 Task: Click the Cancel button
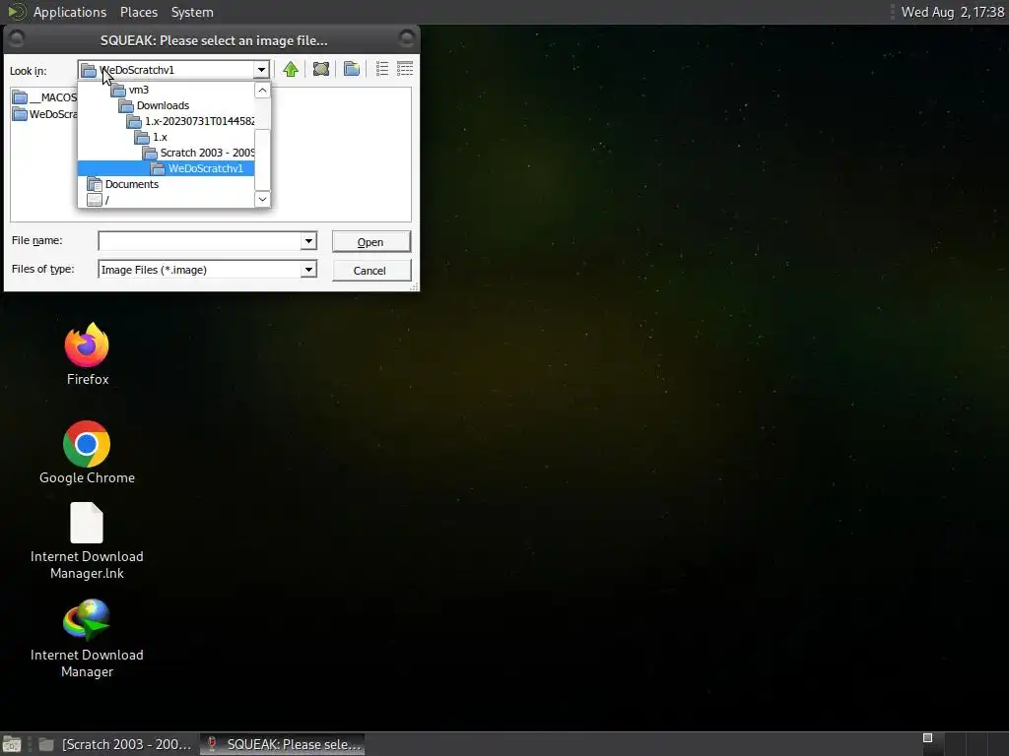click(x=370, y=271)
